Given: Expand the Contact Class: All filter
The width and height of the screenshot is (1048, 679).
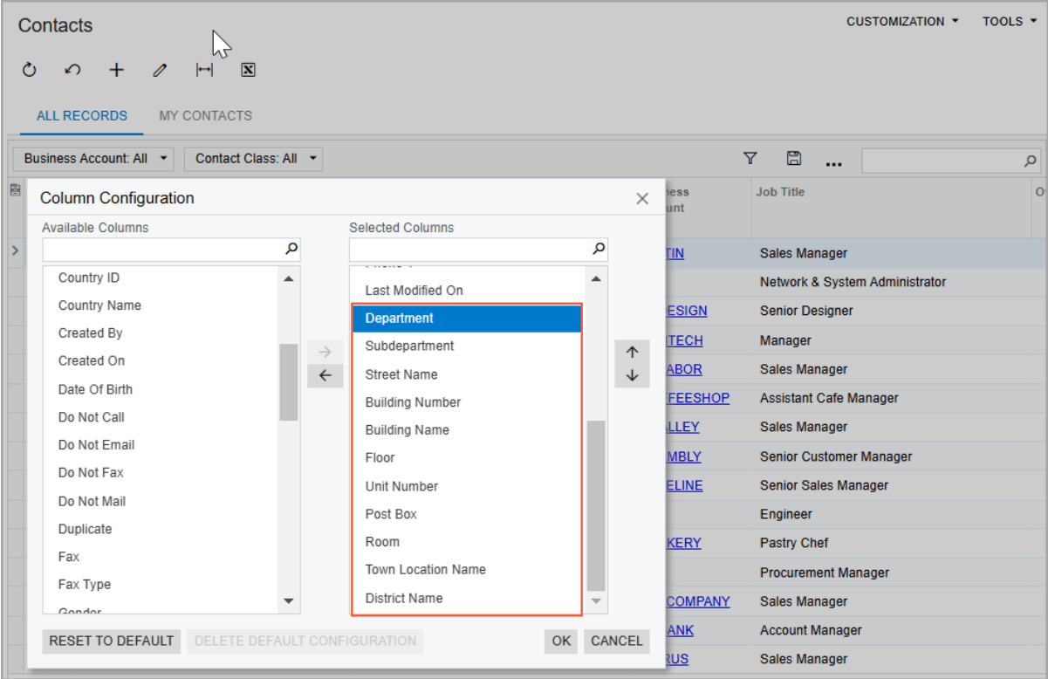Looking at the screenshot, I should [x=254, y=159].
